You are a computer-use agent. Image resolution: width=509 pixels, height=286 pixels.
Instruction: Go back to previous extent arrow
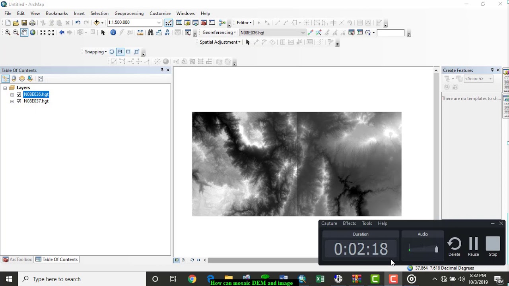[62, 33]
